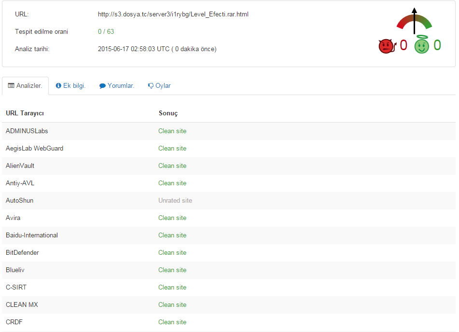Select the CLEAN MX scanner name
Image resolution: width=459 pixels, height=332 pixels.
click(x=22, y=305)
